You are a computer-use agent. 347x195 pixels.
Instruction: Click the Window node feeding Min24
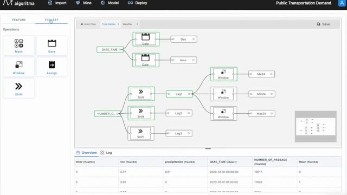224,94
